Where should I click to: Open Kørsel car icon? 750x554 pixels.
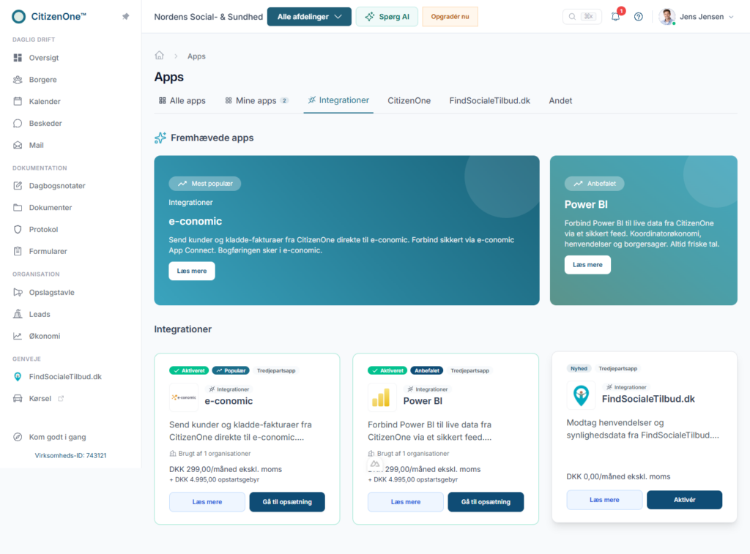coord(18,399)
